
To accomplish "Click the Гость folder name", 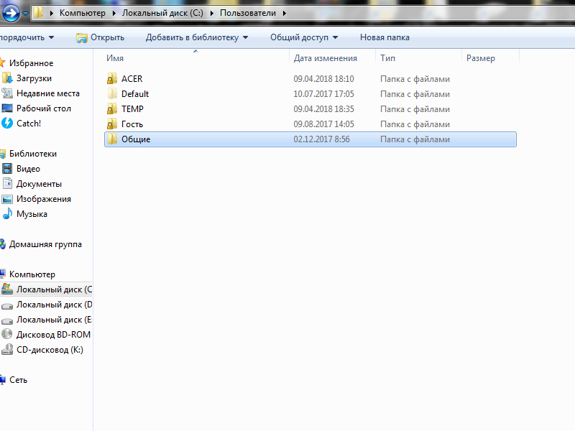I will pyautogui.click(x=132, y=124).
